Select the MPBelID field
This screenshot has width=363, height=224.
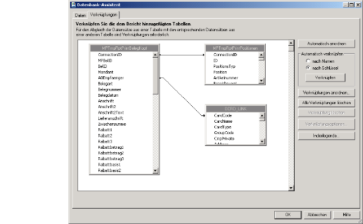coord(105,61)
